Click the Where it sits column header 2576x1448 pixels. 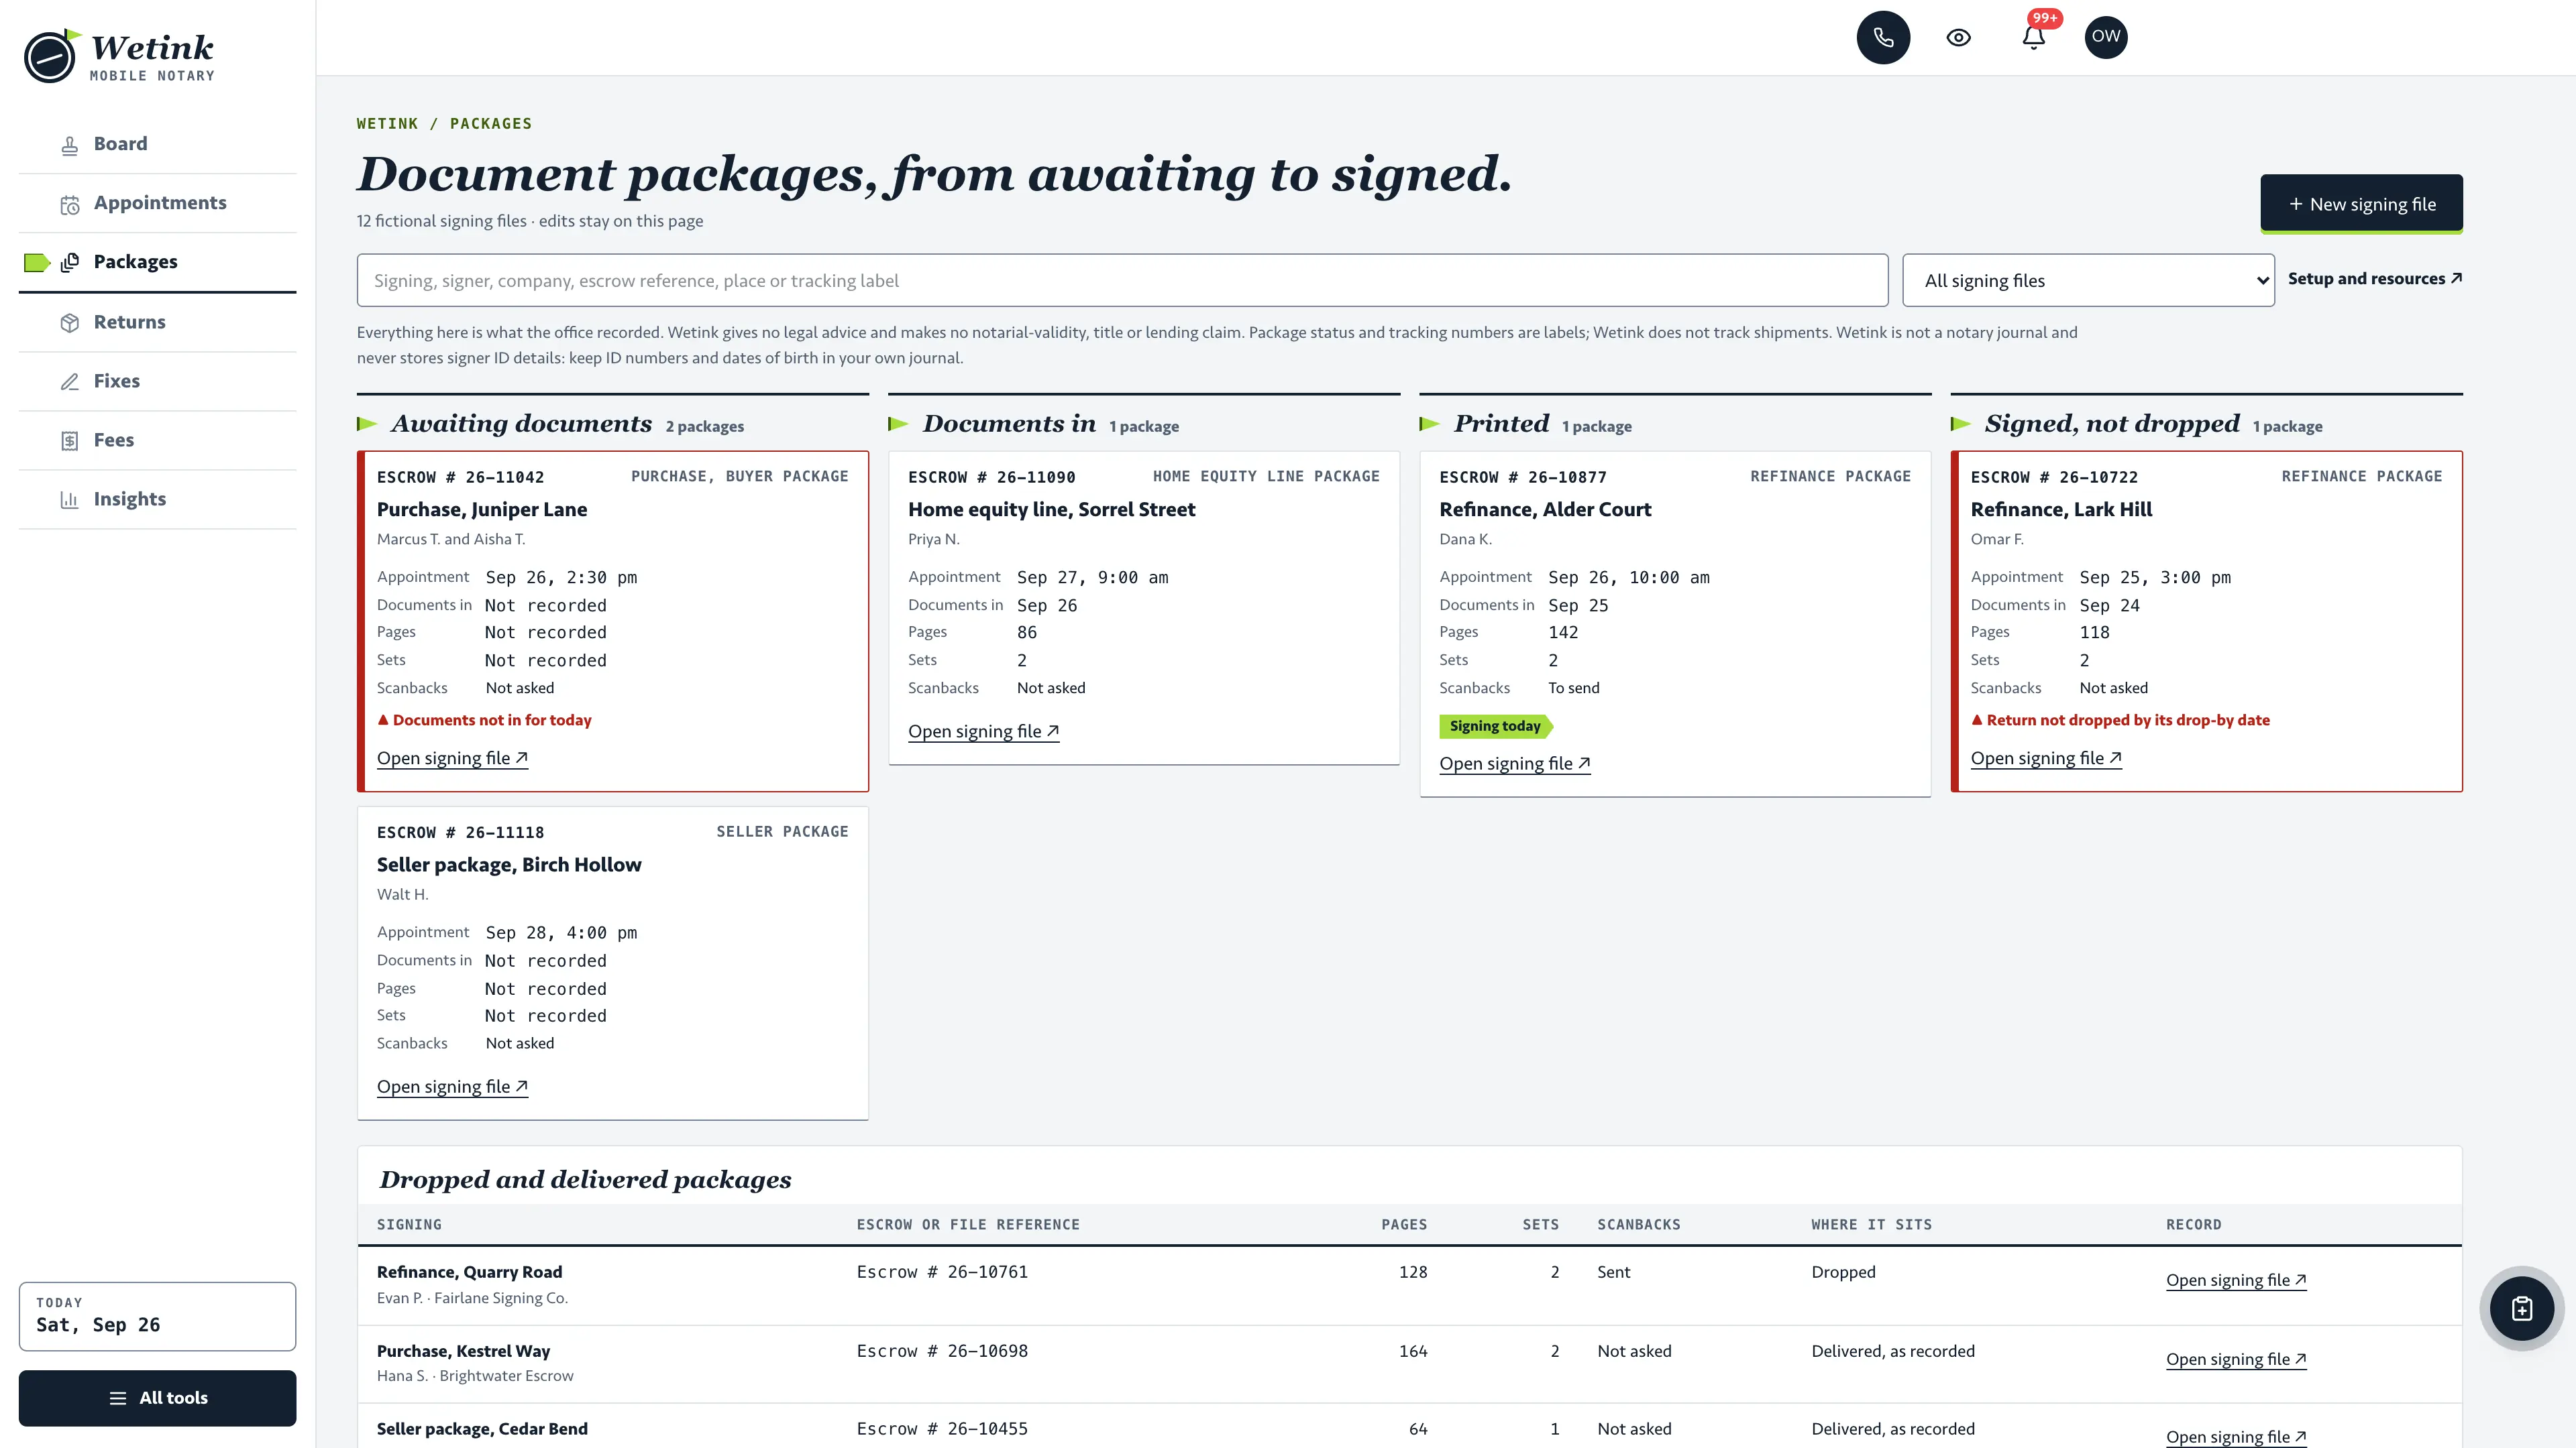[x=1871, y=1224]
